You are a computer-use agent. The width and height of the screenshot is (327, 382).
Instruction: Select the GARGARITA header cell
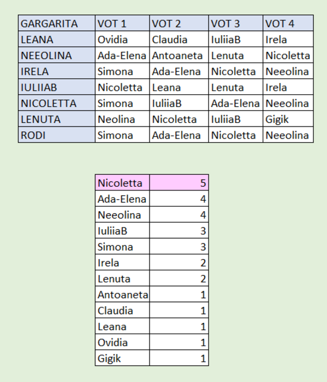pos(57,23)
